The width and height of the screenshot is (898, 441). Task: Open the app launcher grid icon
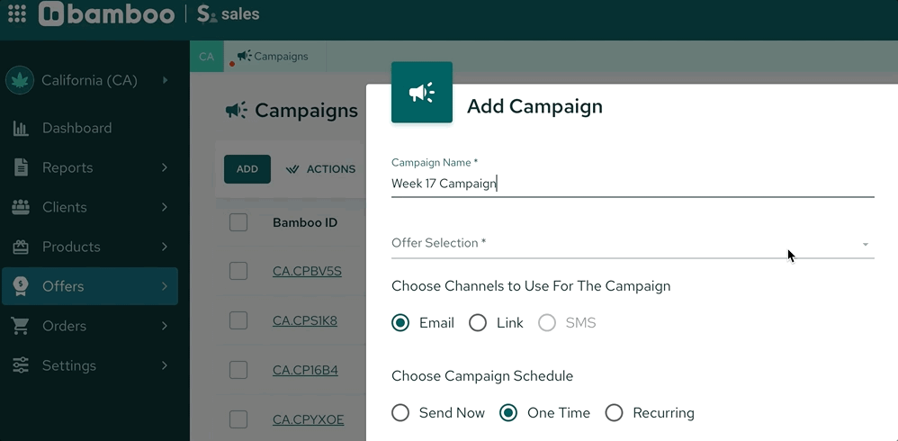click(x=17, y=13)
